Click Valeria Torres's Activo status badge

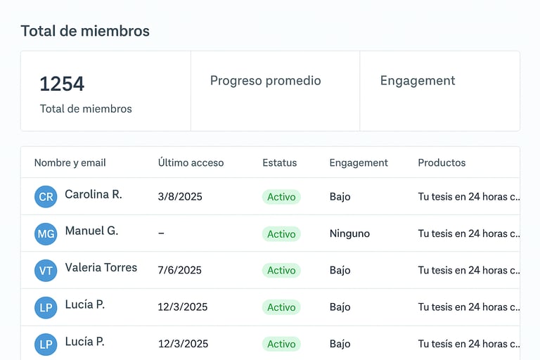(281, 270)
